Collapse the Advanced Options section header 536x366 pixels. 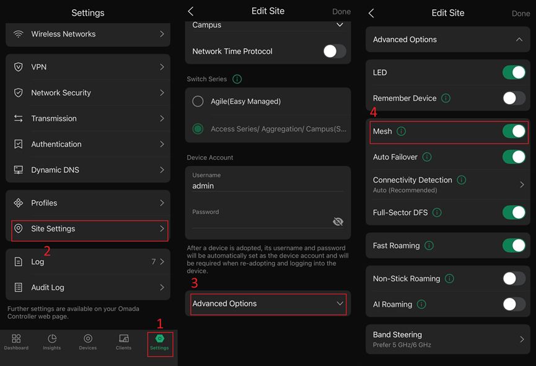coord(447,39)
